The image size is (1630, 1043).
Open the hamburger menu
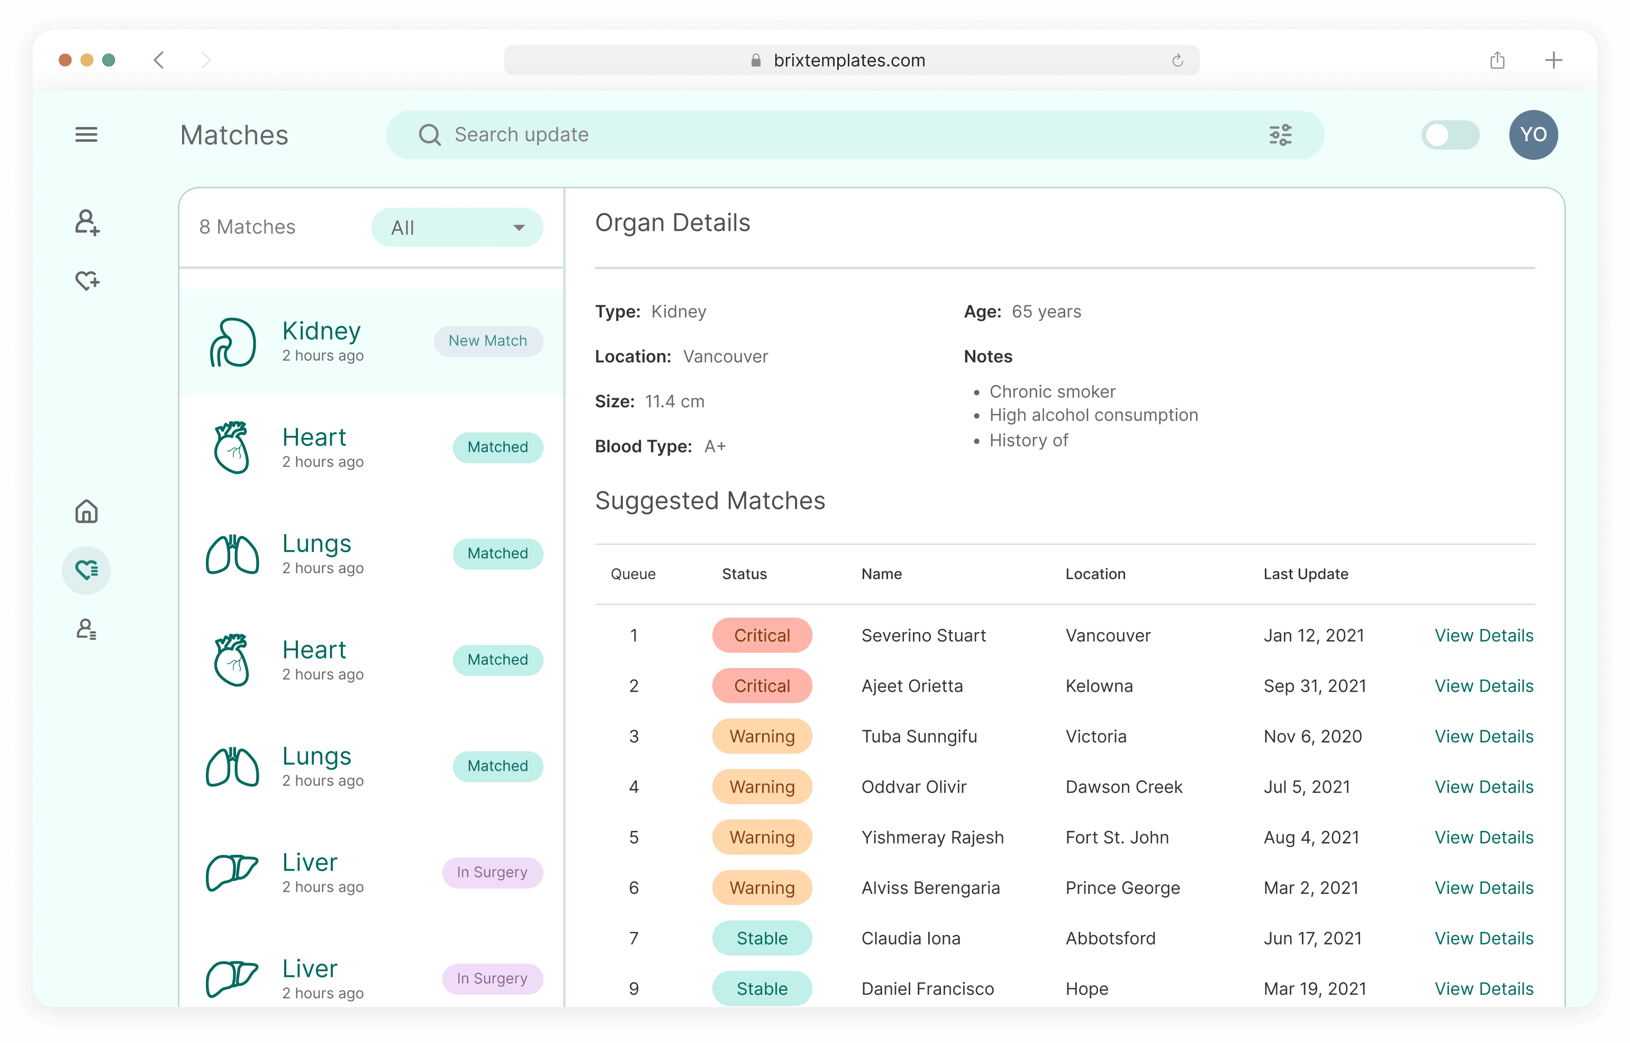(x=86, y=135)
